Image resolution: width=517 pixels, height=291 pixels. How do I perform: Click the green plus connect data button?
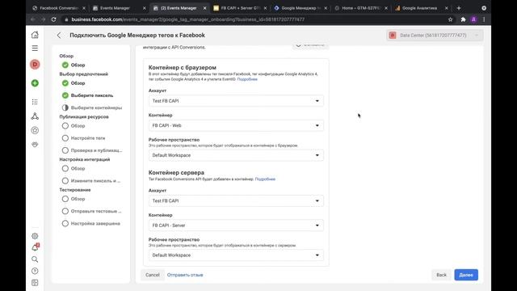point(35,83)
